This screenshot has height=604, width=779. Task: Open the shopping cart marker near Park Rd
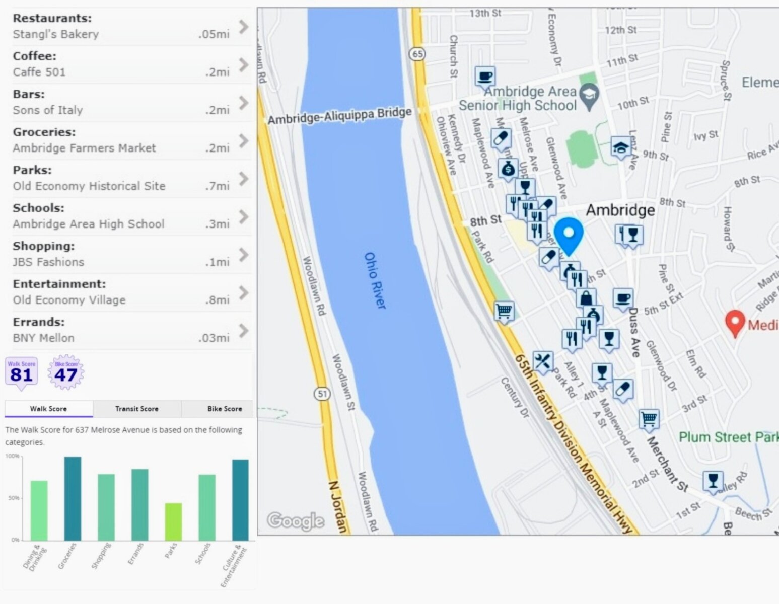pyautogui.click(x=504, y=312)
